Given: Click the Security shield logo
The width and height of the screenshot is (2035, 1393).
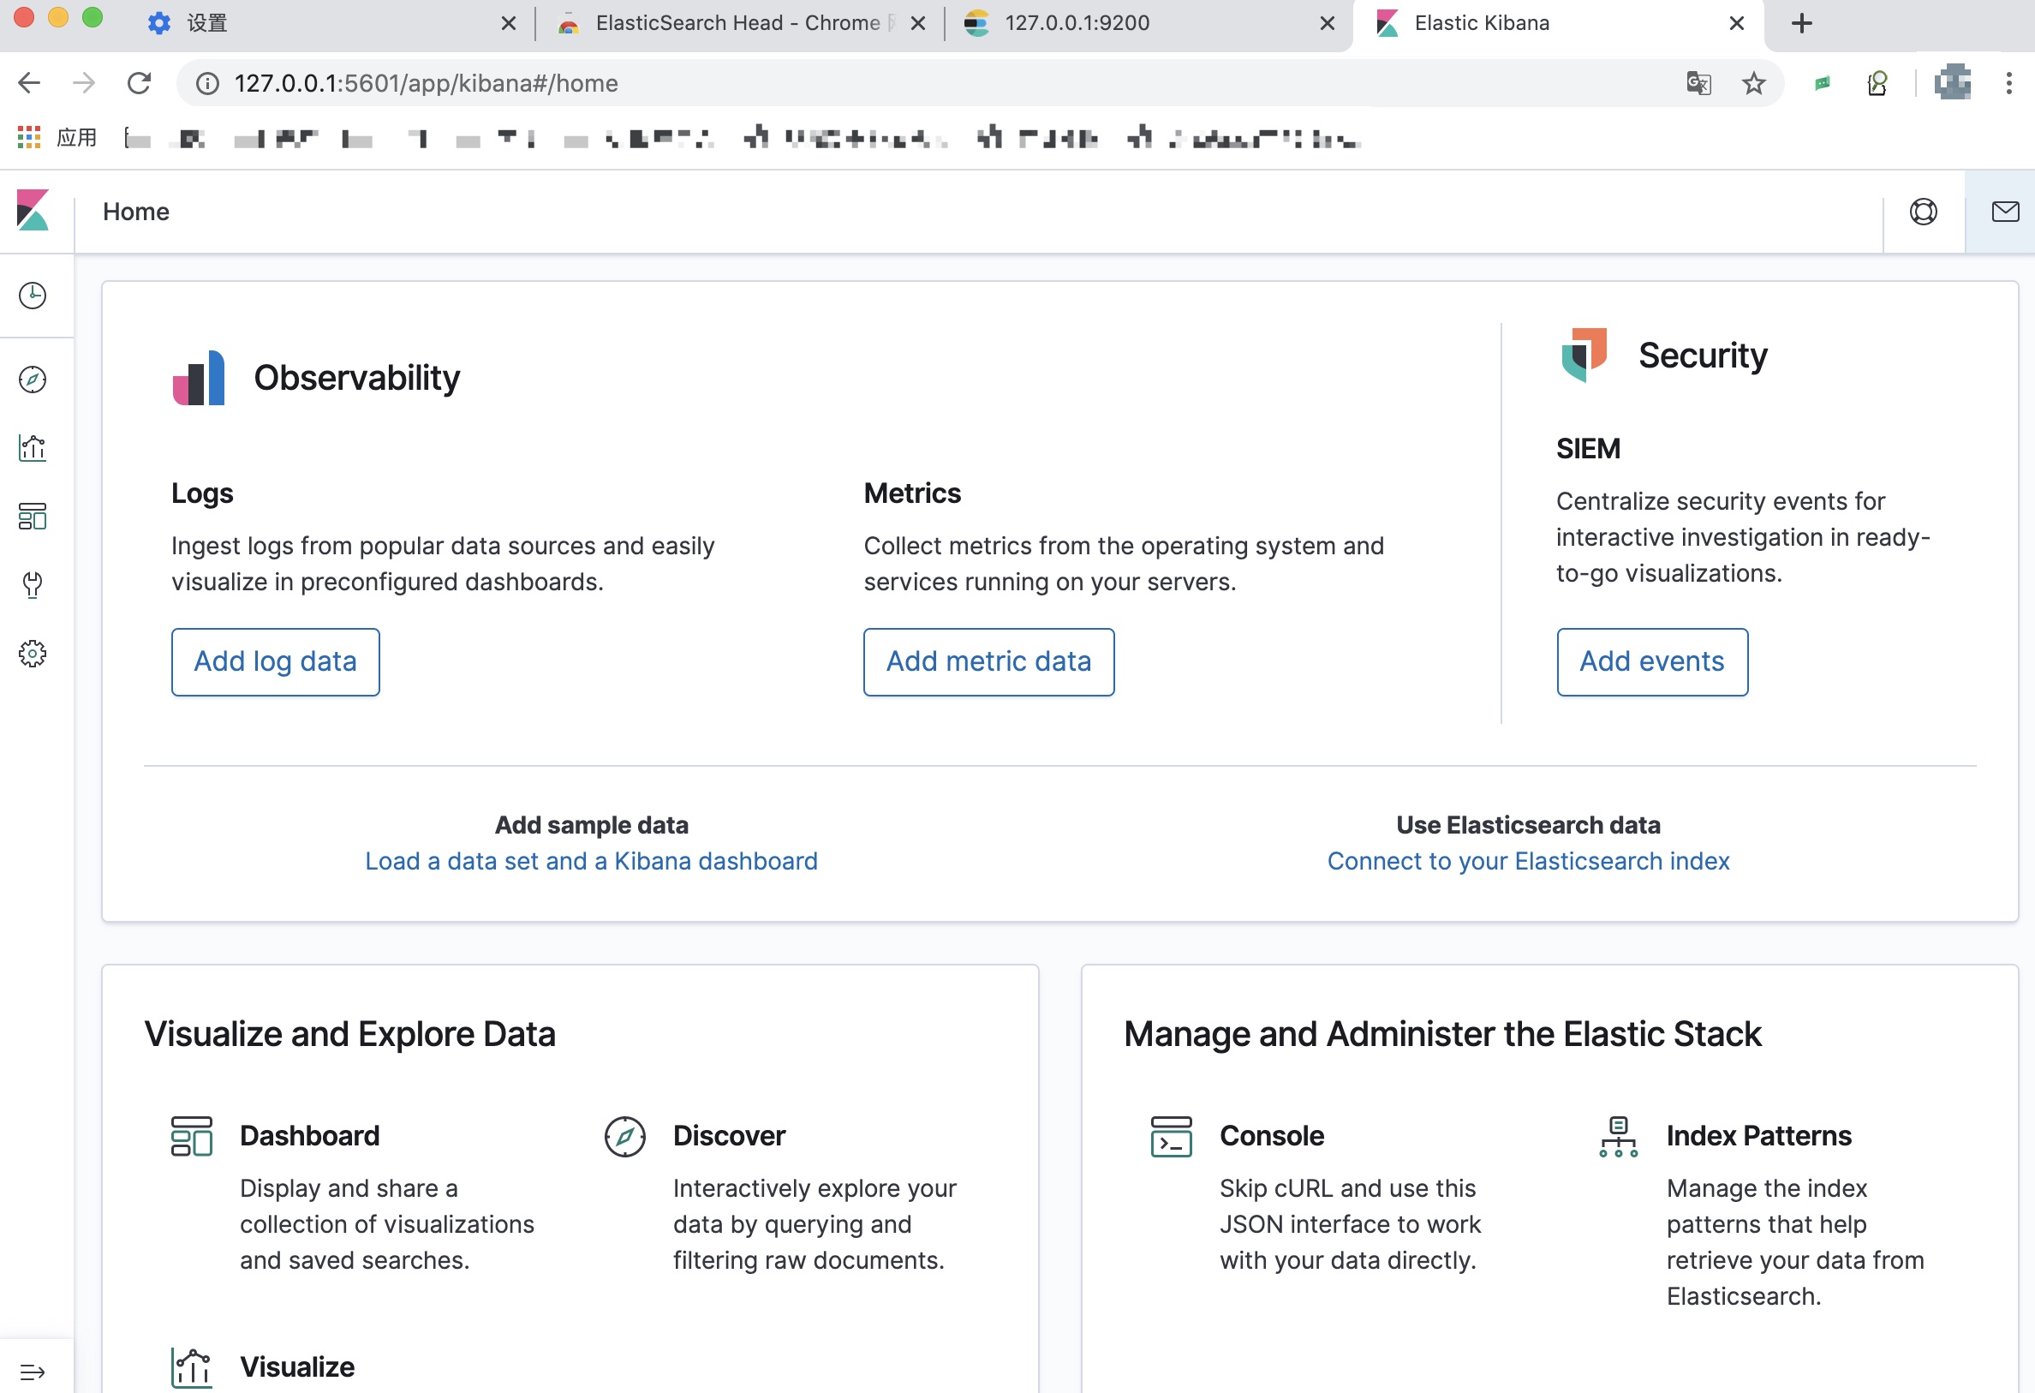Looking at the screenshot, I should (x=1584, y=355).
